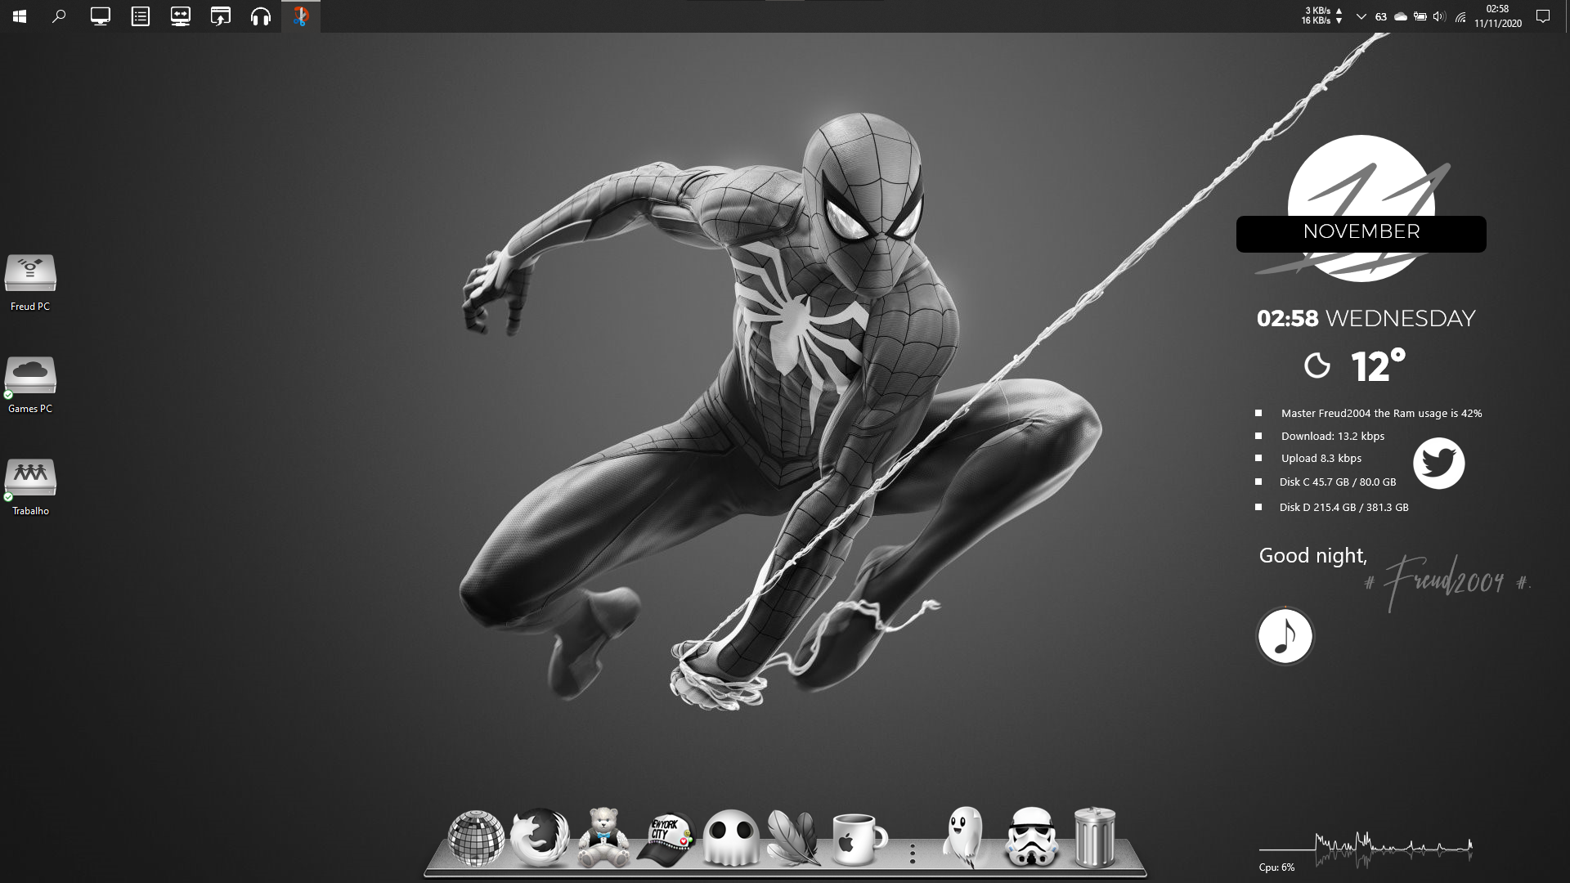Viewport: 1570px width, 883px height.
Task: Click the music note player widget
Action: point(1285,636)
